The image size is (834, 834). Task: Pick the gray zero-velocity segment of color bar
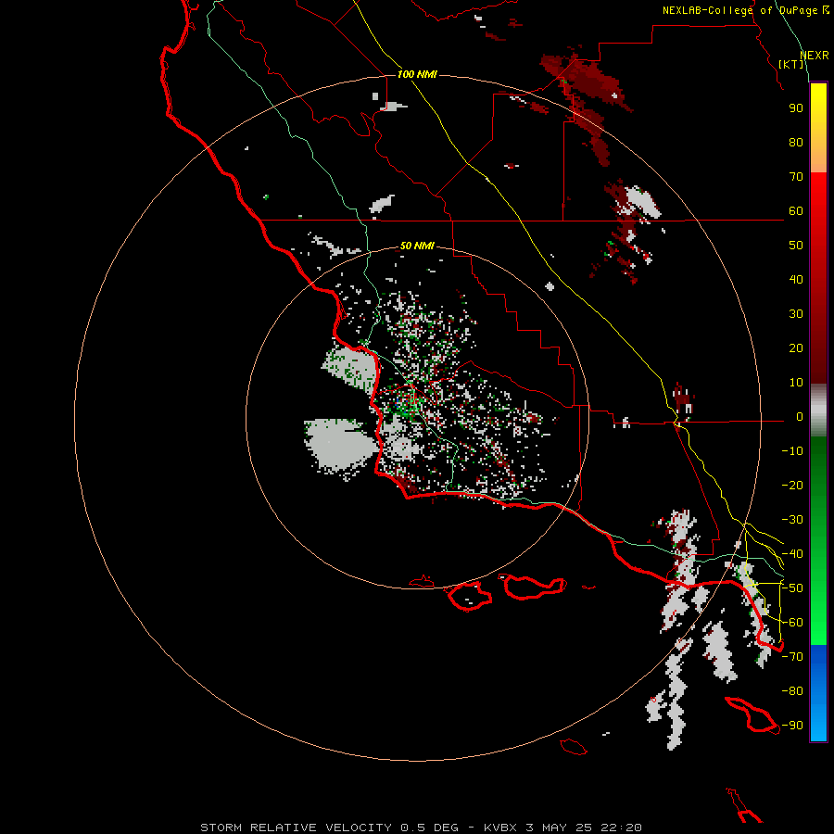(818, 411)
